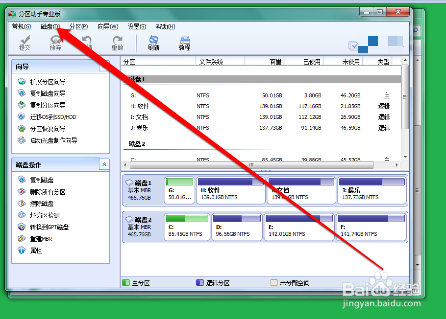Collapse the 磁盘操作 panel
Image resolution: width=446 pixels, height=319 pixels.
pyautogui.click(x=104, y=164)
